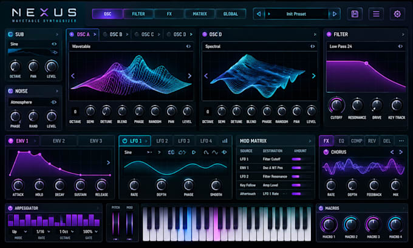The image size is (413, 248).
Task: Show previous spectral shape in OSC D display
Action: [x=206, y=76]
